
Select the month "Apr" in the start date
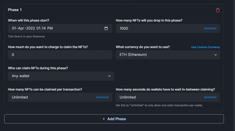pos(22,28)
